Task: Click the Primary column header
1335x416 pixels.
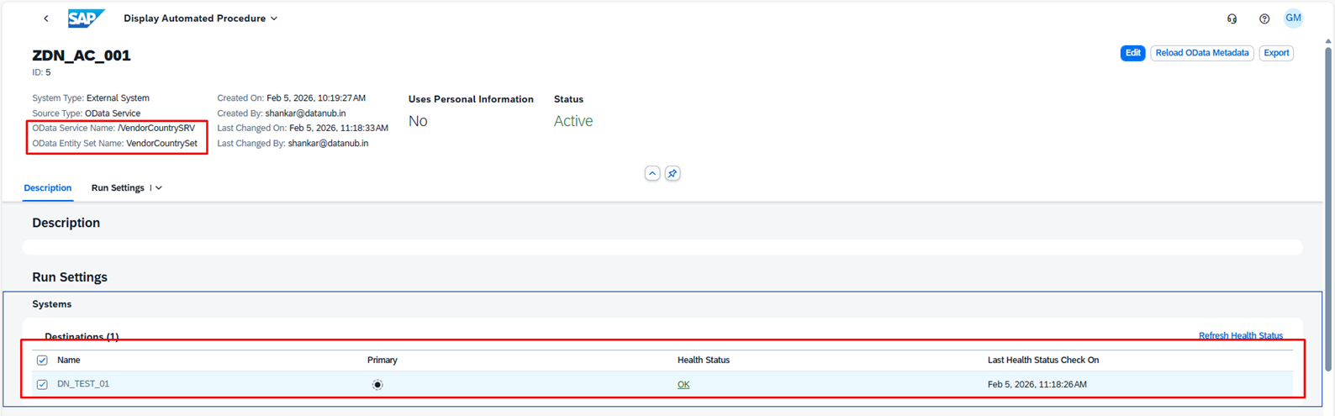Action: pyautogui.click(x=383, y=361)
